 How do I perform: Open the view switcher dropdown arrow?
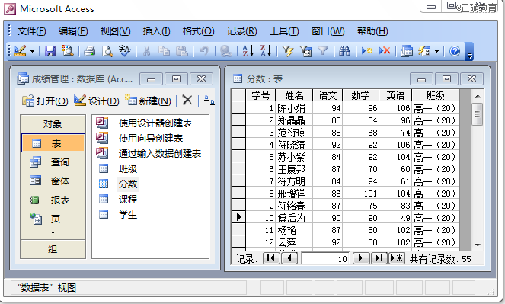32,51
